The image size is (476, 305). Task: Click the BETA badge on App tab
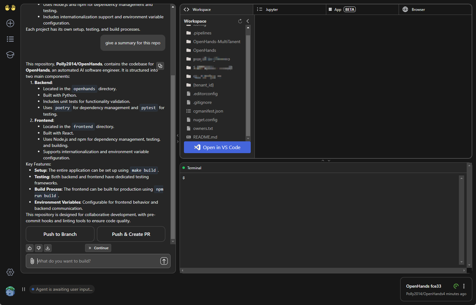pyautogui.click(x=350, y=10)
